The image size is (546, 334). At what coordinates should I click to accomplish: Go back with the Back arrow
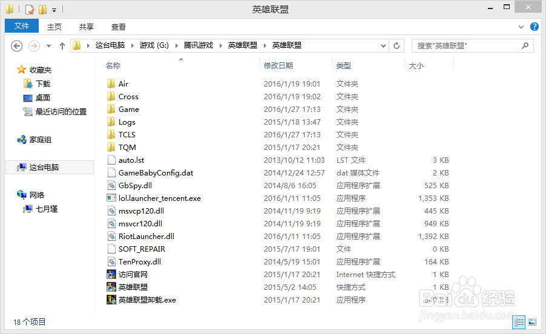click(17, 45)
